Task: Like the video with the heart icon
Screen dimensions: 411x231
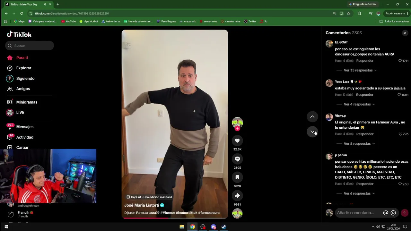Action: click(237, 141)
